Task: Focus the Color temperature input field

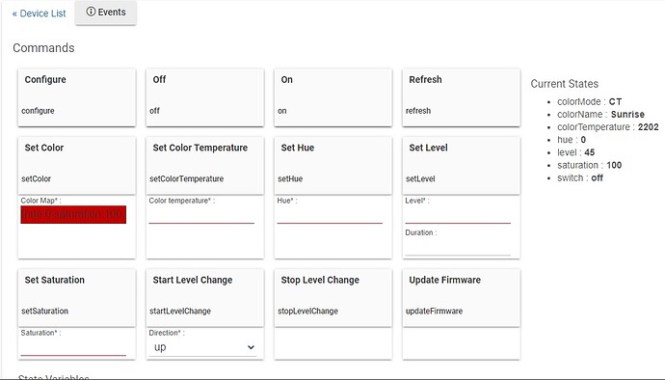Action: coord(201,216)
